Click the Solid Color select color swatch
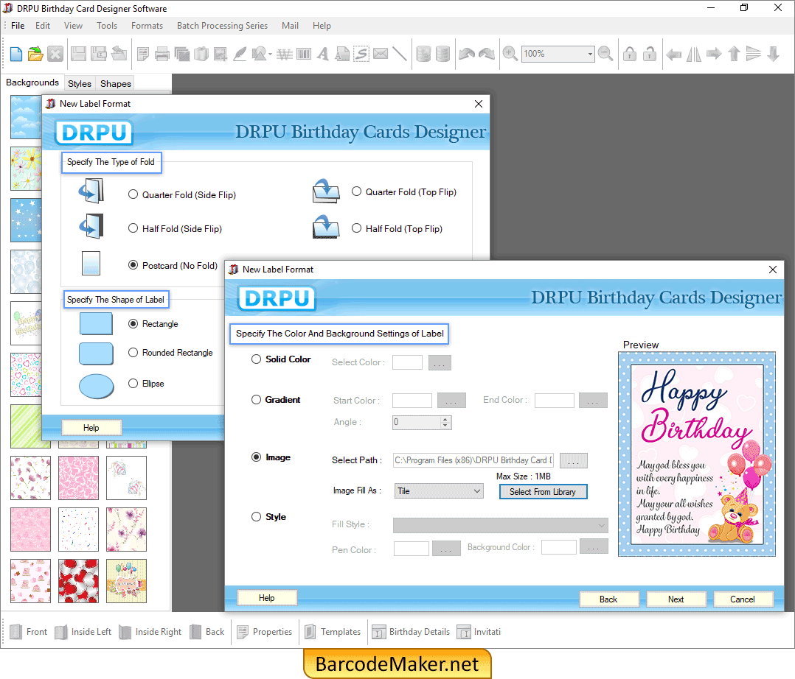Screen dimensions: 795x679 tap(407, 362)
